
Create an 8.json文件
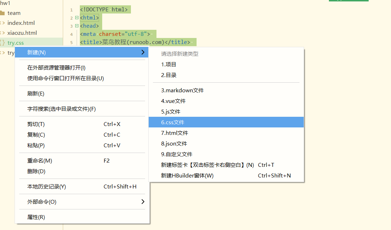click(174, 144)
